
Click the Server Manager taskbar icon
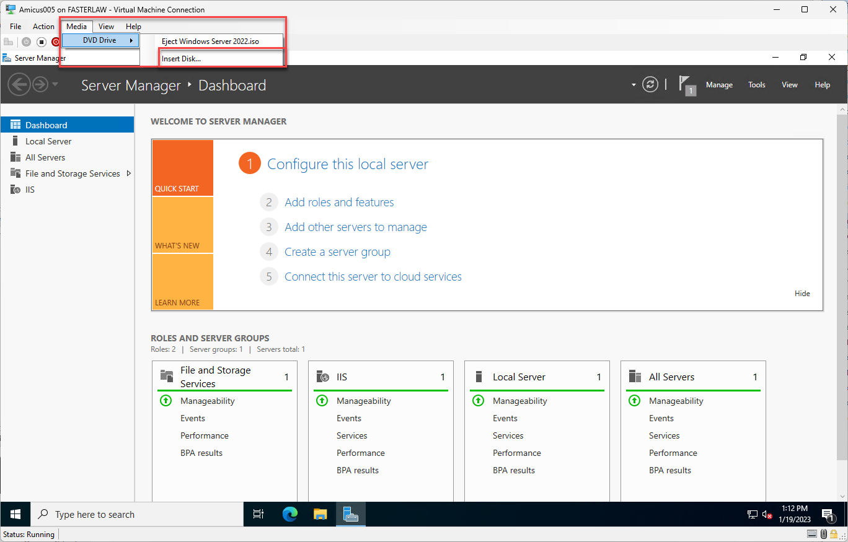click(351, 514)
